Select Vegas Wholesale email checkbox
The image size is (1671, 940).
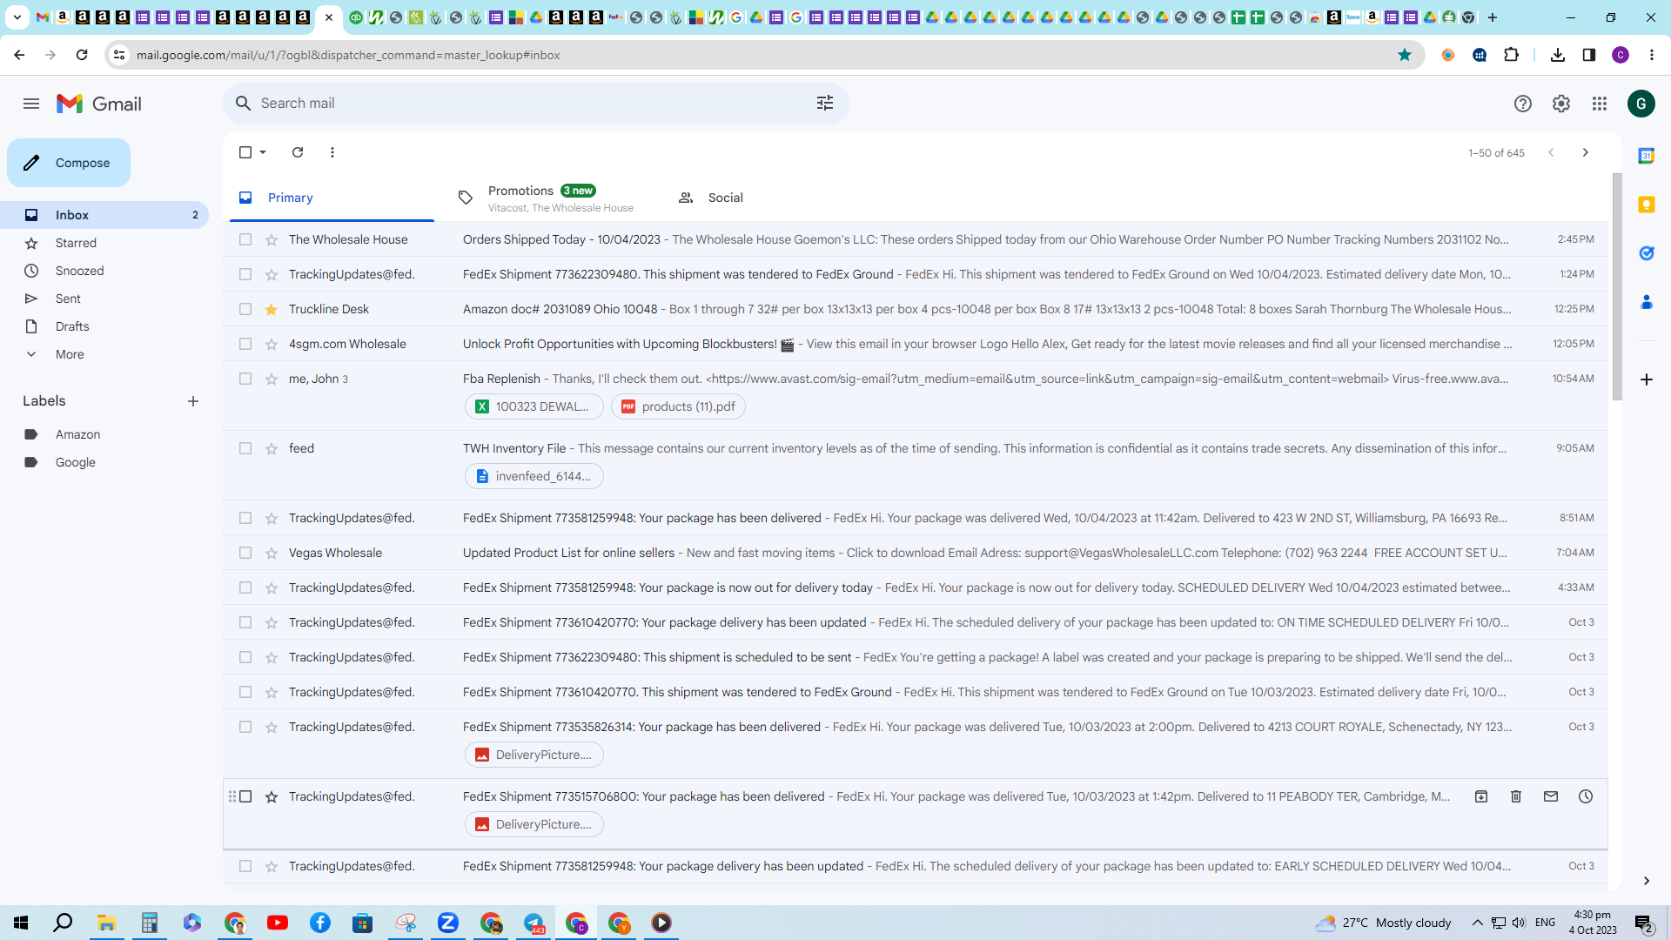click(245, 553)
